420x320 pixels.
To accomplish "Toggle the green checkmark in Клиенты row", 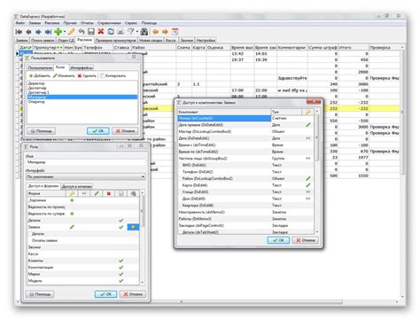I will [x=121, y=261].
